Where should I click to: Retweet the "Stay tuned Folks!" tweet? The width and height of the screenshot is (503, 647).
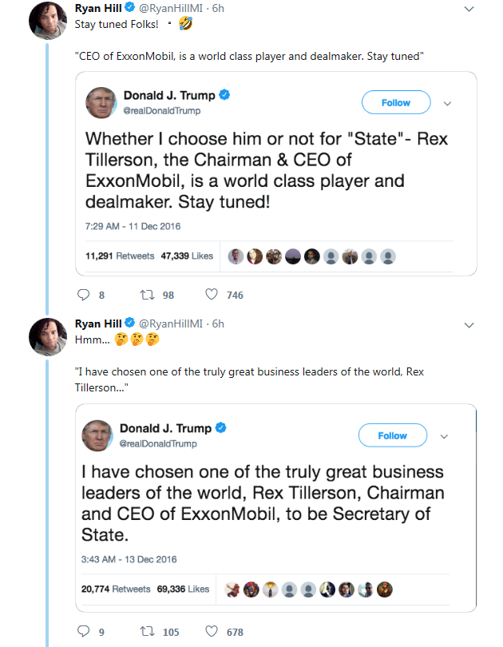[x=146, y=295]
